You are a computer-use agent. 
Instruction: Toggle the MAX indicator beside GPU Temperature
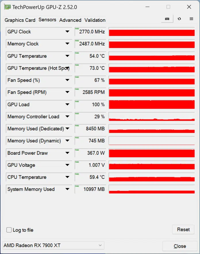(76, 53)
